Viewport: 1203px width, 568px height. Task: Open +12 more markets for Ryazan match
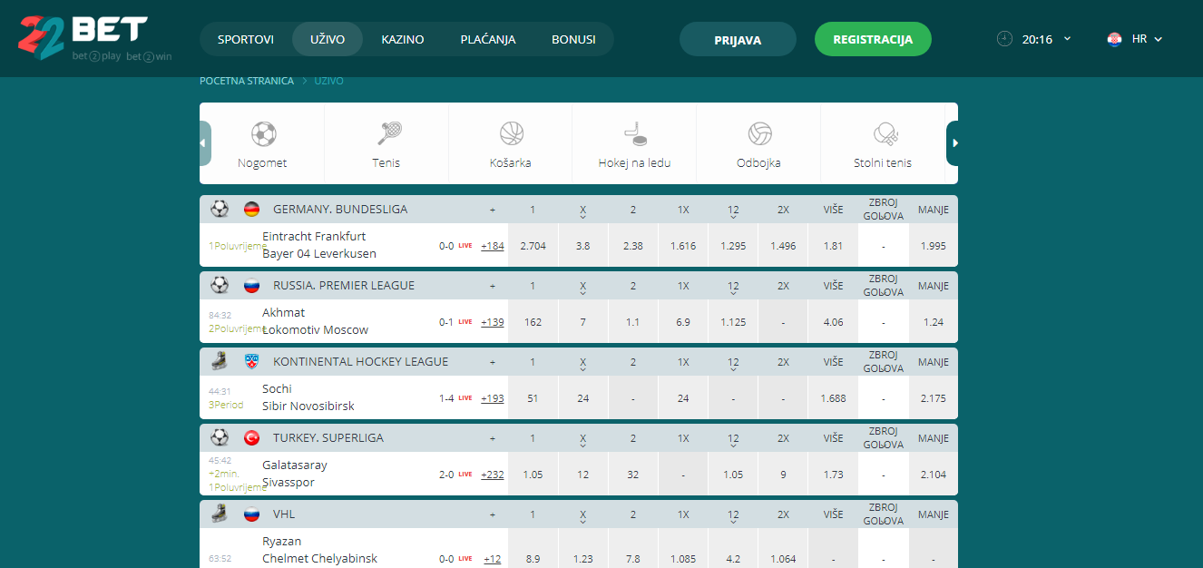(x=493, y=559)
